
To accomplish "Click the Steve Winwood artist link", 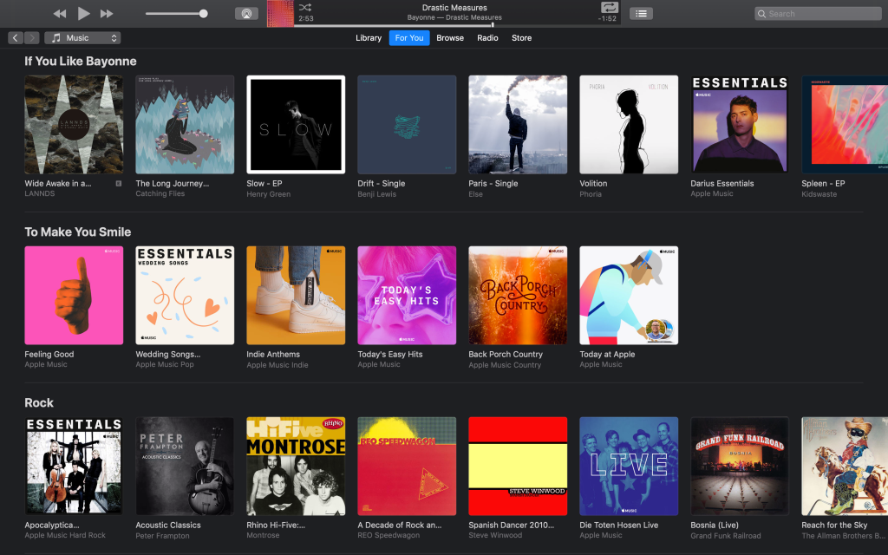I will [x=495, y=535].
